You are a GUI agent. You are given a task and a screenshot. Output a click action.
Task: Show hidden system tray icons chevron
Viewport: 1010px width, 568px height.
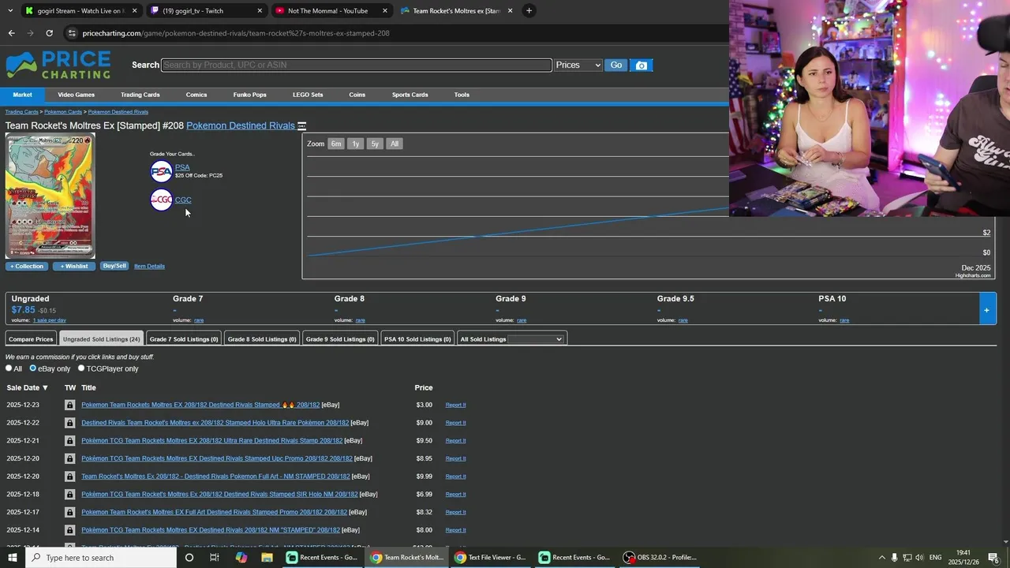(881, 558)
